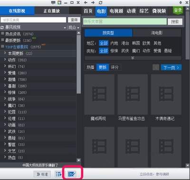Image resolution: width=190 pixels, height=180 pixels.
Task: Select 武侠 category filter
Action: point(125,51)
